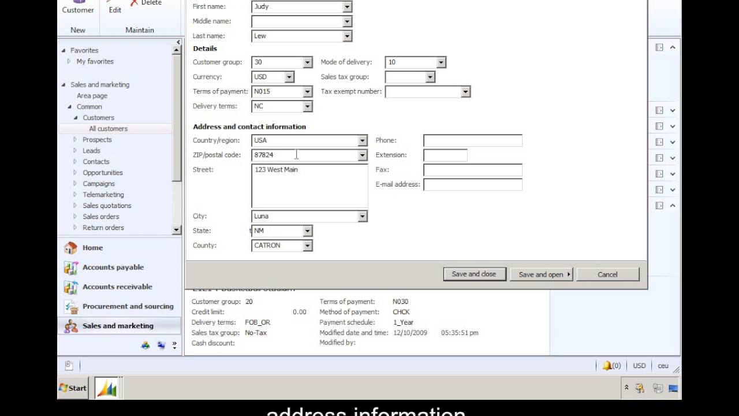Screen dimensions: 739x416
Task: Open the Country/region dropdown
Action: point(363,140)
